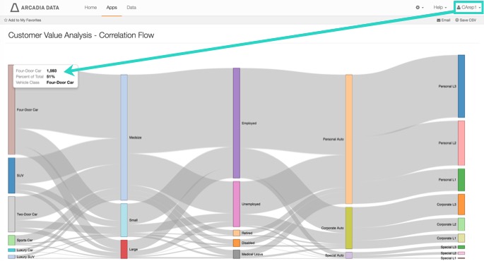Click the blue SUV node bar
Image resolution: width=484 pixels, height=261 pixels.
pos(11,176)
